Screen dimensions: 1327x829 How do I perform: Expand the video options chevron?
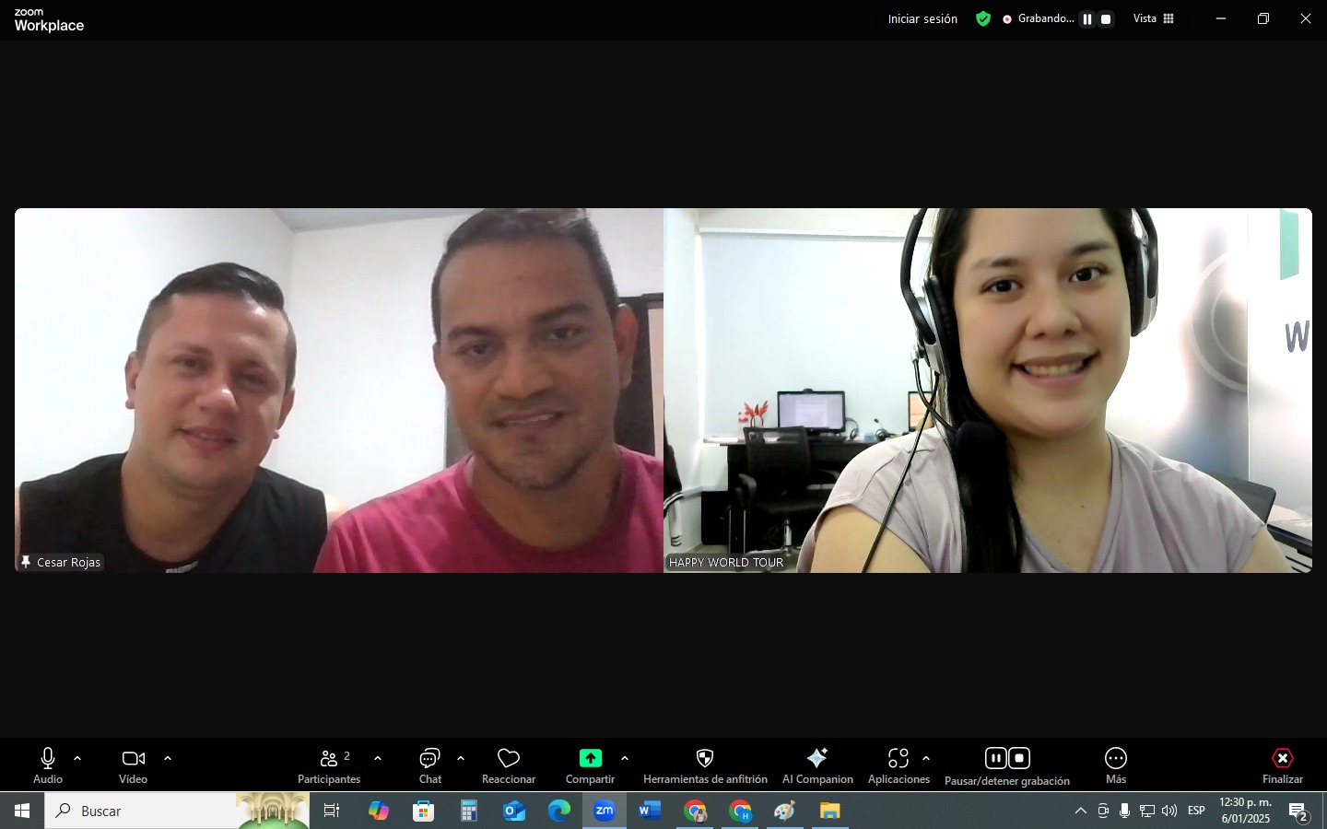tap(168, 759)
